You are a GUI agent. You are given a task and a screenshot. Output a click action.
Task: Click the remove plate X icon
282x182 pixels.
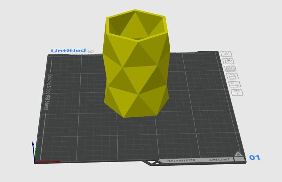pos(226,54)
